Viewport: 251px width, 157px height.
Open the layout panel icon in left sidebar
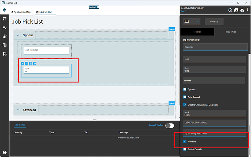pos(5,19)
